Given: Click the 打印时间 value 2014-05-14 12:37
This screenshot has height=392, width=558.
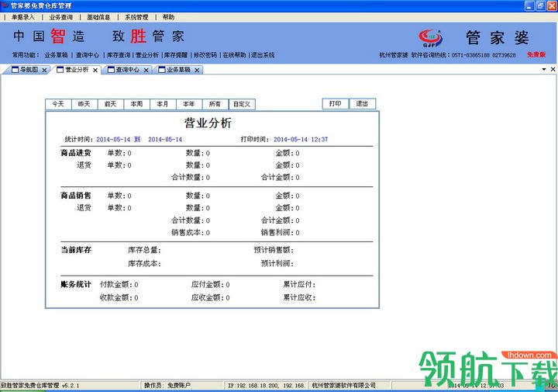Looking at the screenshot, I should point(301,140).
